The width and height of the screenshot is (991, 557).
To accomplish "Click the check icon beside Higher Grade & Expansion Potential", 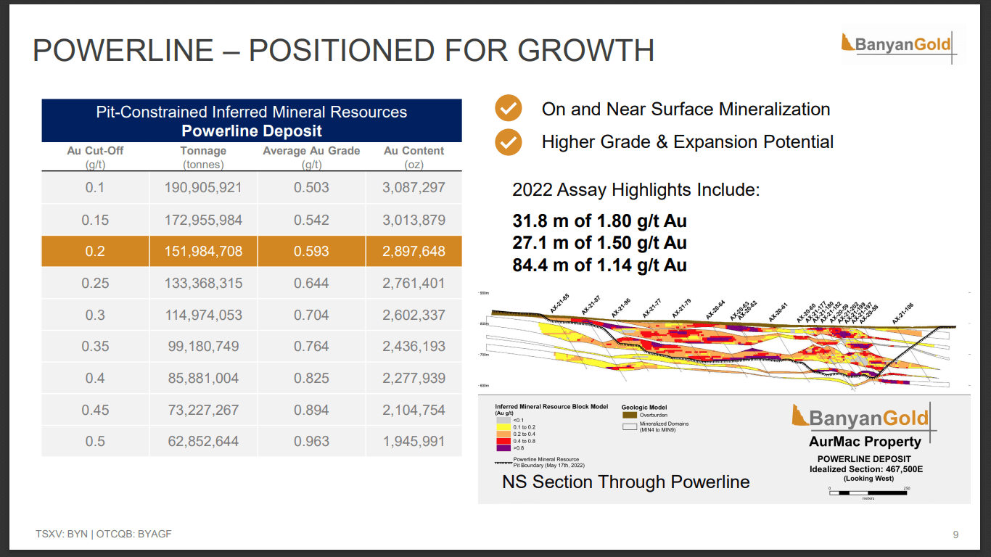I will pos(508,142).
